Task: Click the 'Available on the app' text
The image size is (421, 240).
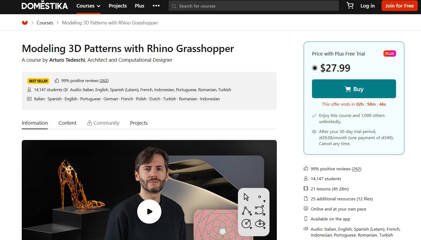Action: point(330,219)
